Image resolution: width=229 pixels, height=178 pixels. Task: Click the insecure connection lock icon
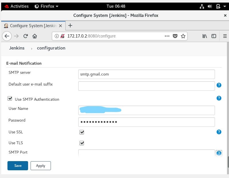[x=62, y=36]
